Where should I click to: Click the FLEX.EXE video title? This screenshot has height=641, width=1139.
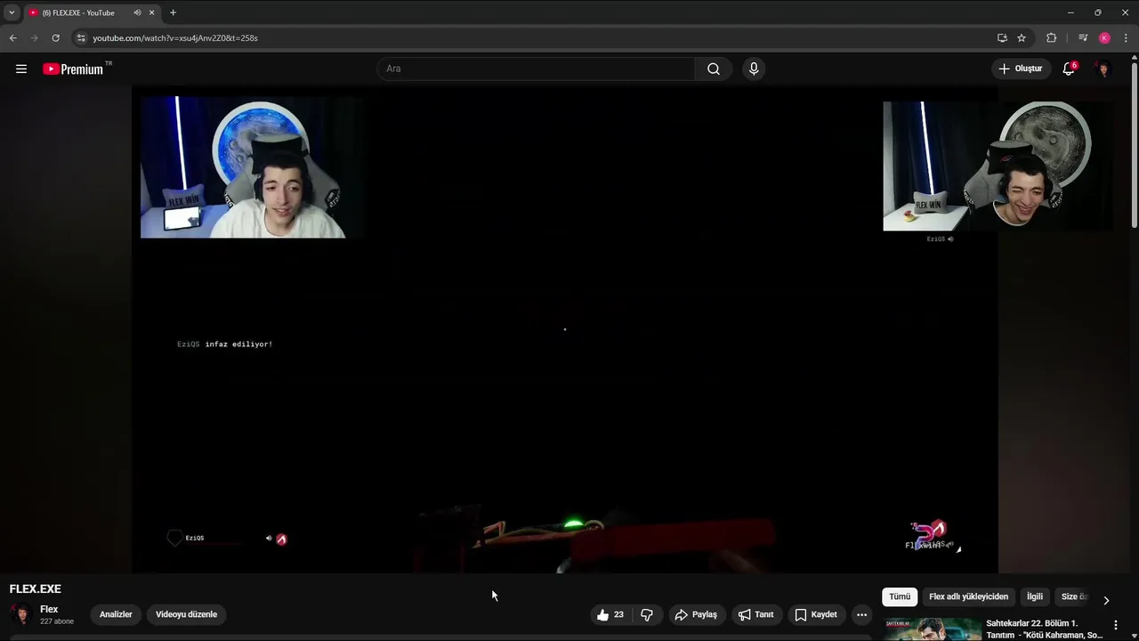click(x=35, y=588)
